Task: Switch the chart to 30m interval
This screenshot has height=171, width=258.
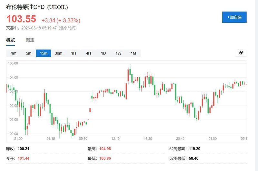Action: coord(58,53)
